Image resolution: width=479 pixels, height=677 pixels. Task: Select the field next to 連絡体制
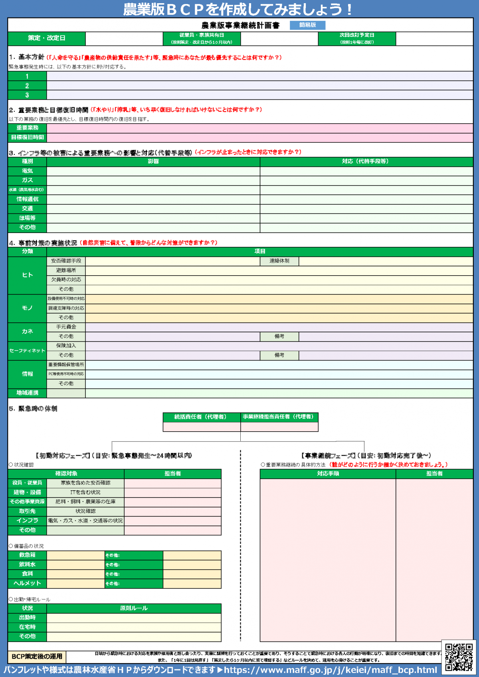tap(386, 261)
